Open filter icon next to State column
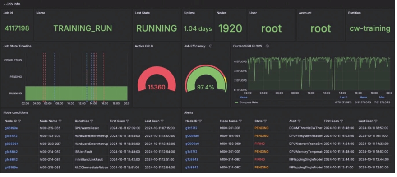The height and width of the screenshot is (177, 397). [265, 121]
